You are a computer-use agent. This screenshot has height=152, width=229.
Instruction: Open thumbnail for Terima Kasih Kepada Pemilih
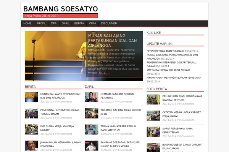(92, 130)
